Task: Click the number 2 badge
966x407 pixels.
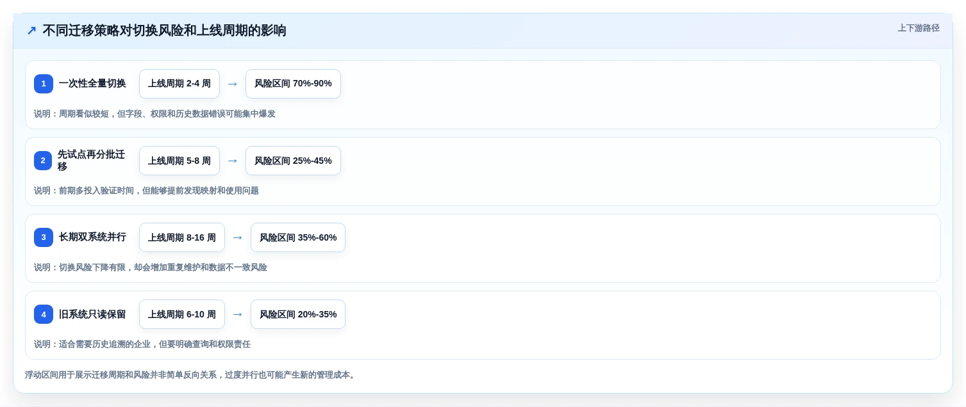Action: [43, 161]
